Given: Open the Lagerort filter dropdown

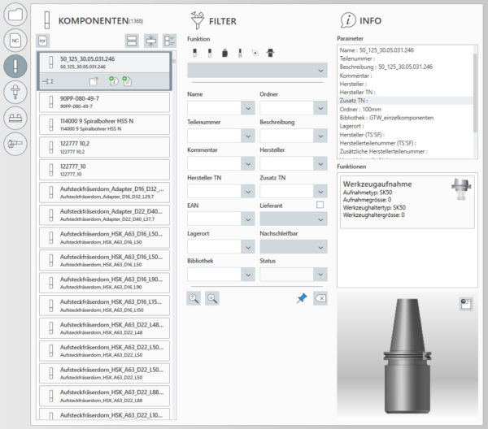Looking at the screenshot, I should (x=248, y=247).
